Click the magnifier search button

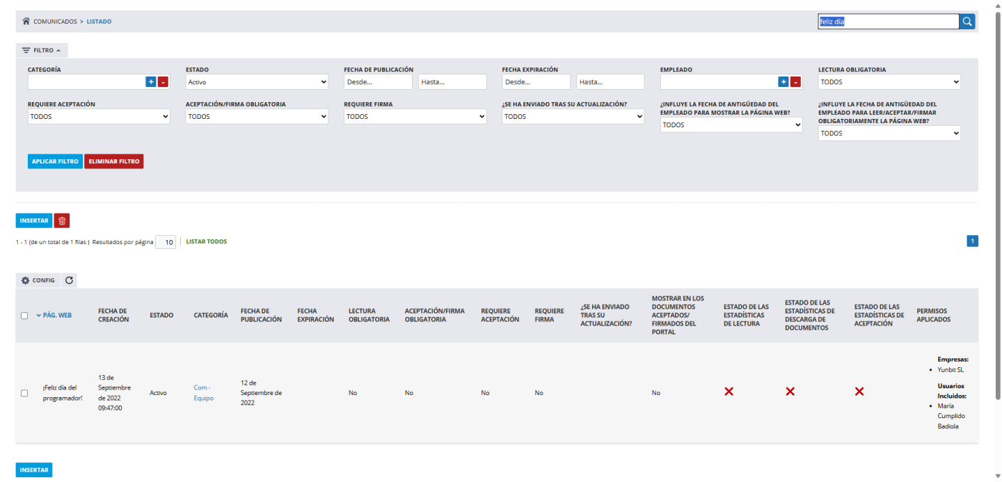[967, 22]
